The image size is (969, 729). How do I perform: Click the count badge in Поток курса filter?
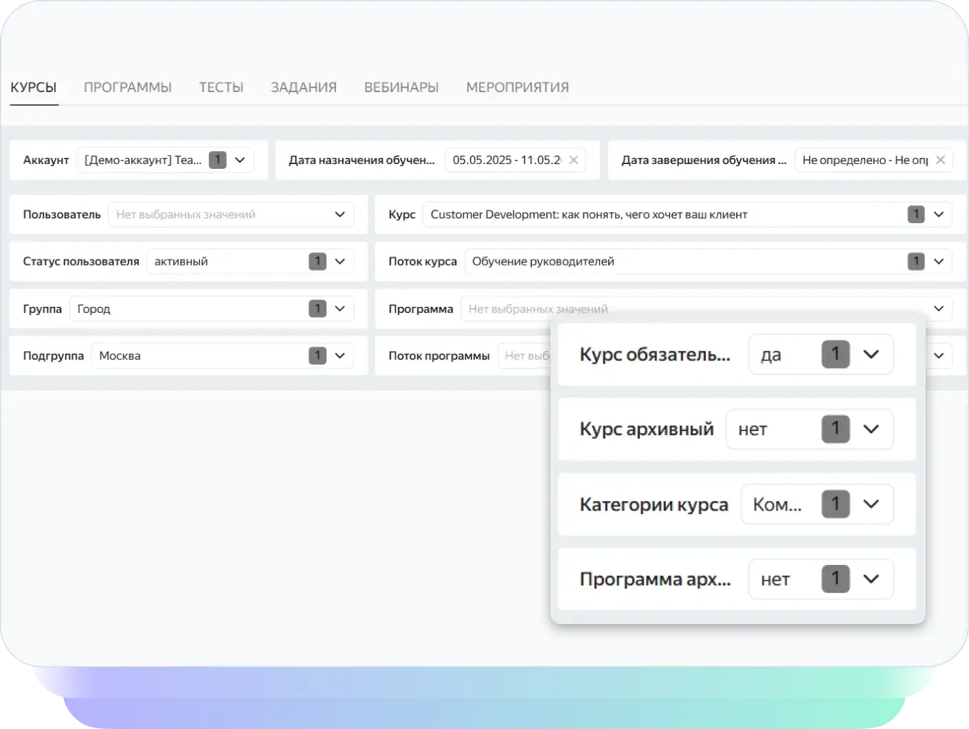[916, 262]
